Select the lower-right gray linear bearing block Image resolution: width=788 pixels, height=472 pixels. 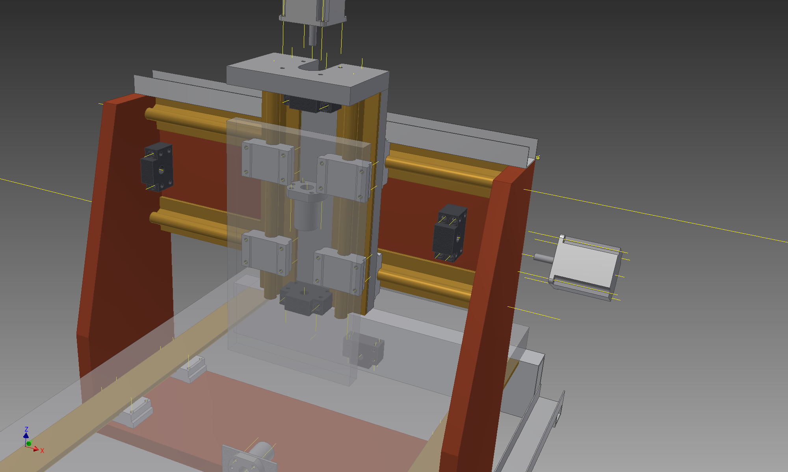[x=338, y=271]
